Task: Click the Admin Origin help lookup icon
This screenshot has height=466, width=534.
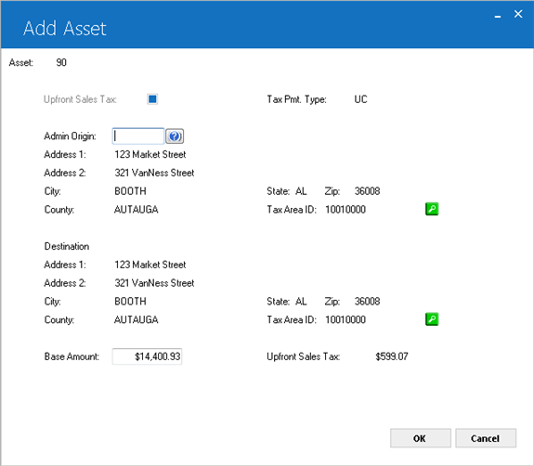Action: click(175, 136)
